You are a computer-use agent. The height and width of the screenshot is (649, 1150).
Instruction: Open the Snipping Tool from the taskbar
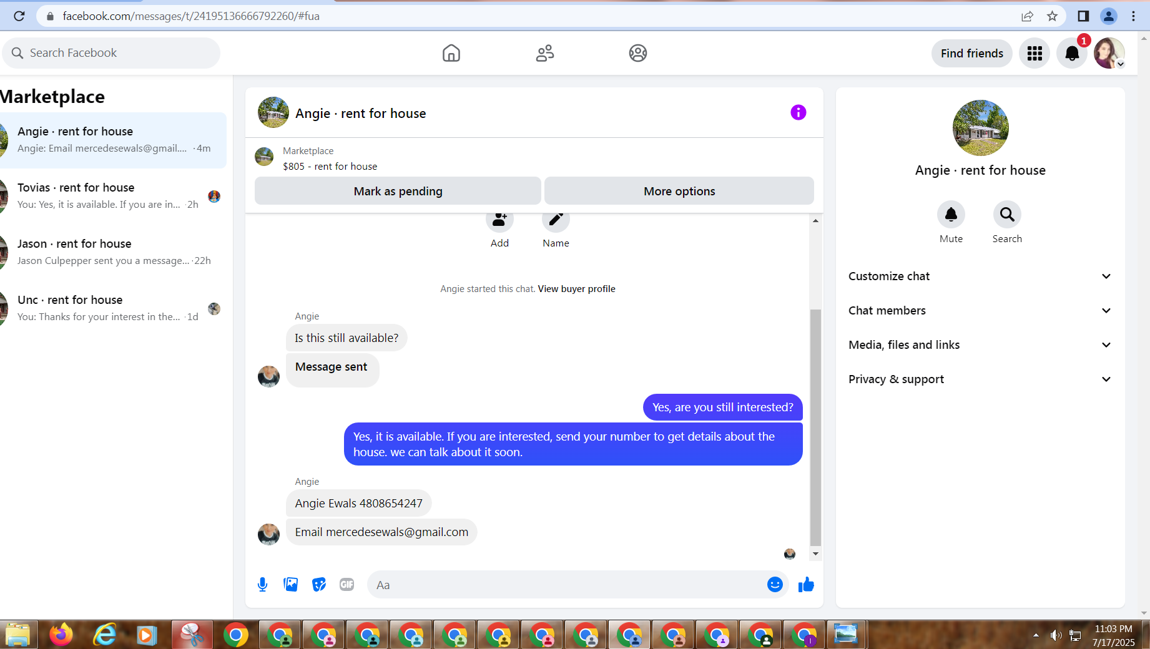[192, 635]
